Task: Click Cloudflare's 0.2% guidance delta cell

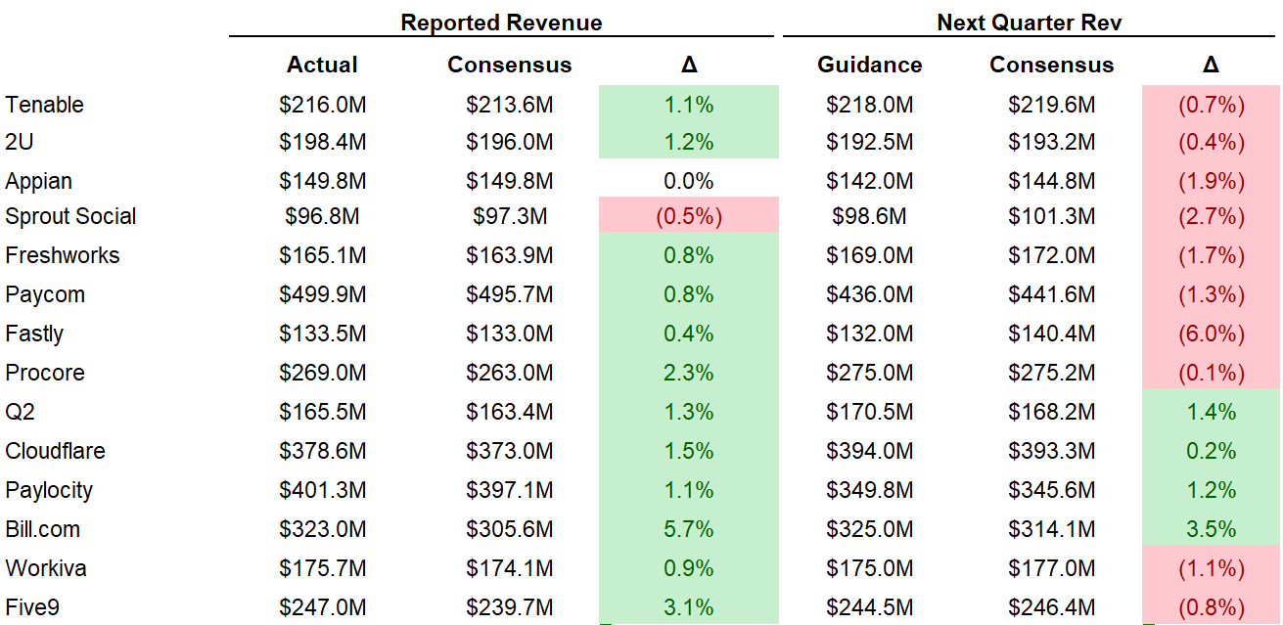Action: [1212, 451]
